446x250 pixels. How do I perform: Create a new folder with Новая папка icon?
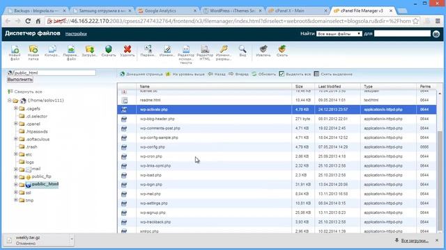(33, 53)
